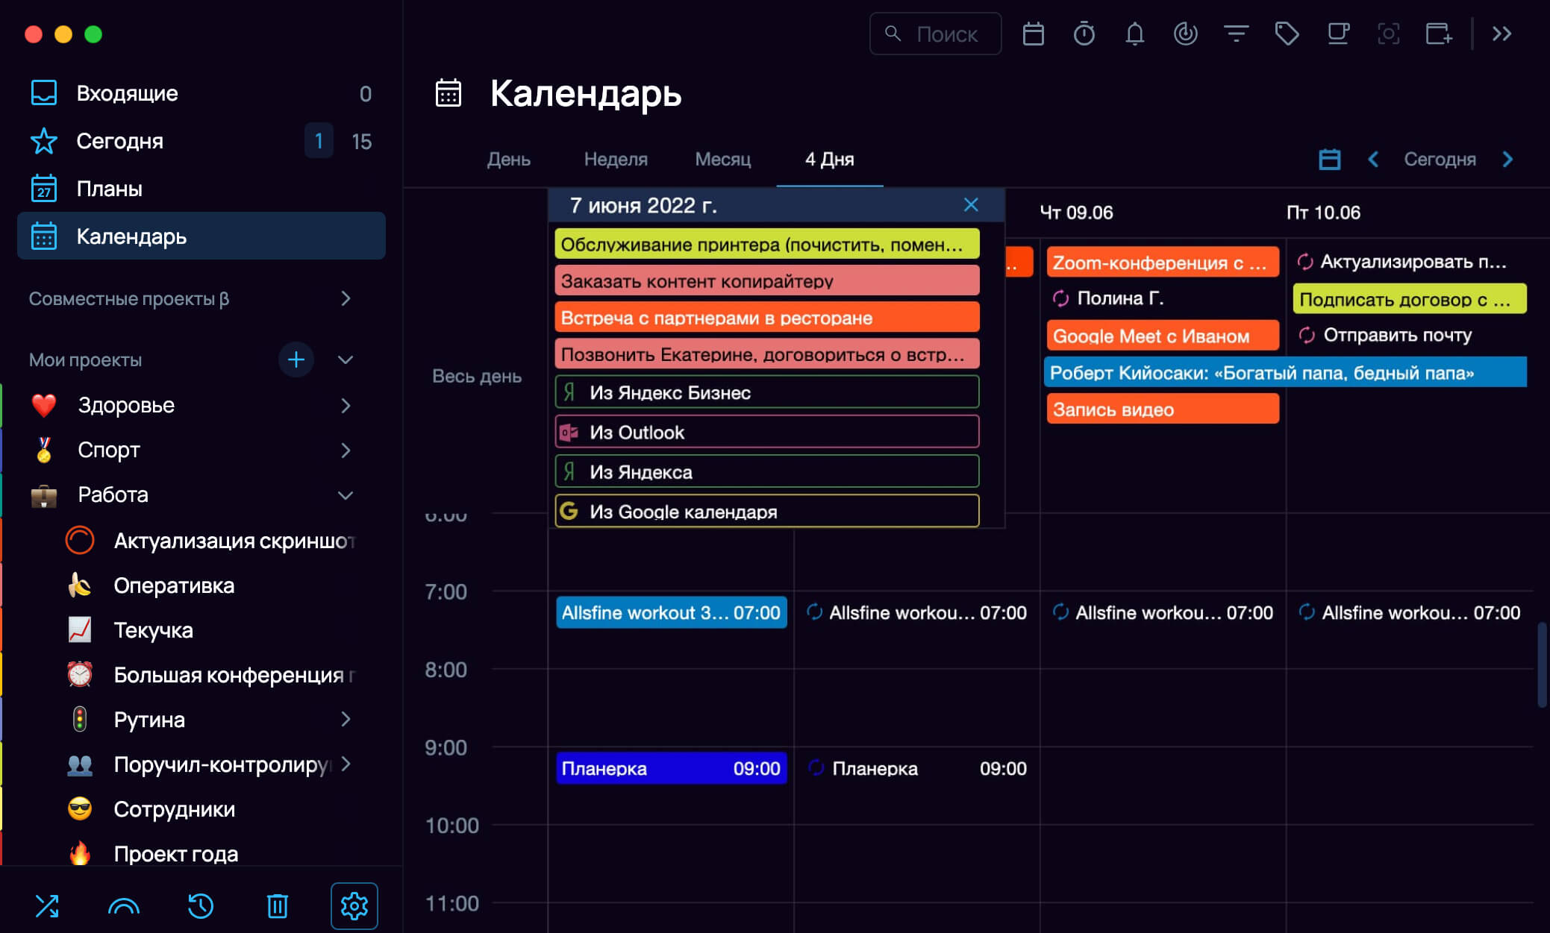Image resolution: width=1550 pixels, height=933 pixels.
Task: Open yellow Обслуживание принтера task
Action: pyautogui.click(x=767, y=245)
